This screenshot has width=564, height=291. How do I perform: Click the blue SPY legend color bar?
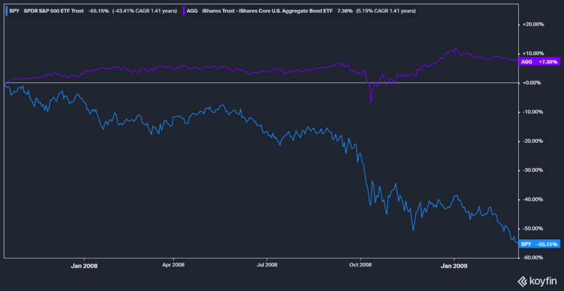pos(6,11)
